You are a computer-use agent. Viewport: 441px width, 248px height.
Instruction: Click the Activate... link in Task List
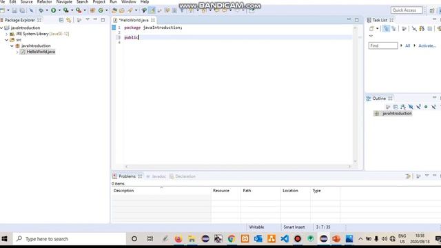pos(427,45)
